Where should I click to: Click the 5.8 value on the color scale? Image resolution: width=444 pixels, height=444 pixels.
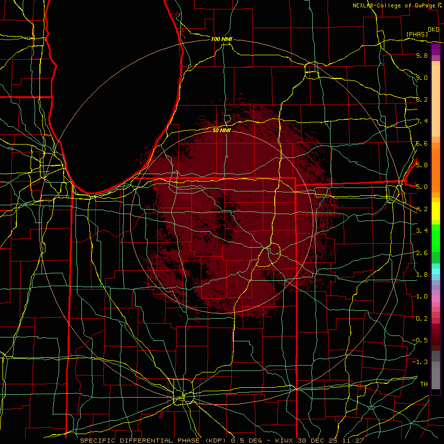pos(422,165)
